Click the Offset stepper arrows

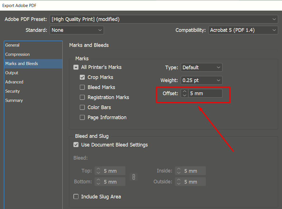tap(185, 93)
